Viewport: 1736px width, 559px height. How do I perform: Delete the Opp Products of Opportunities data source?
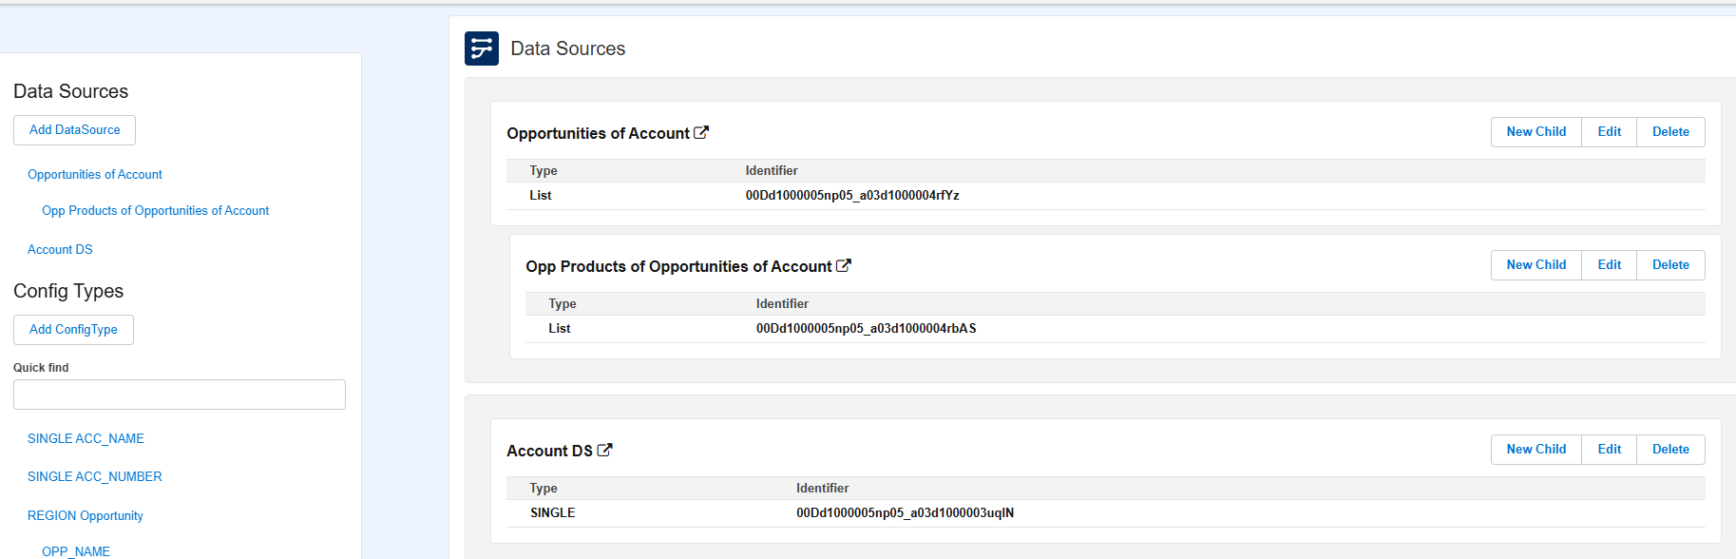pos(1670,265)
